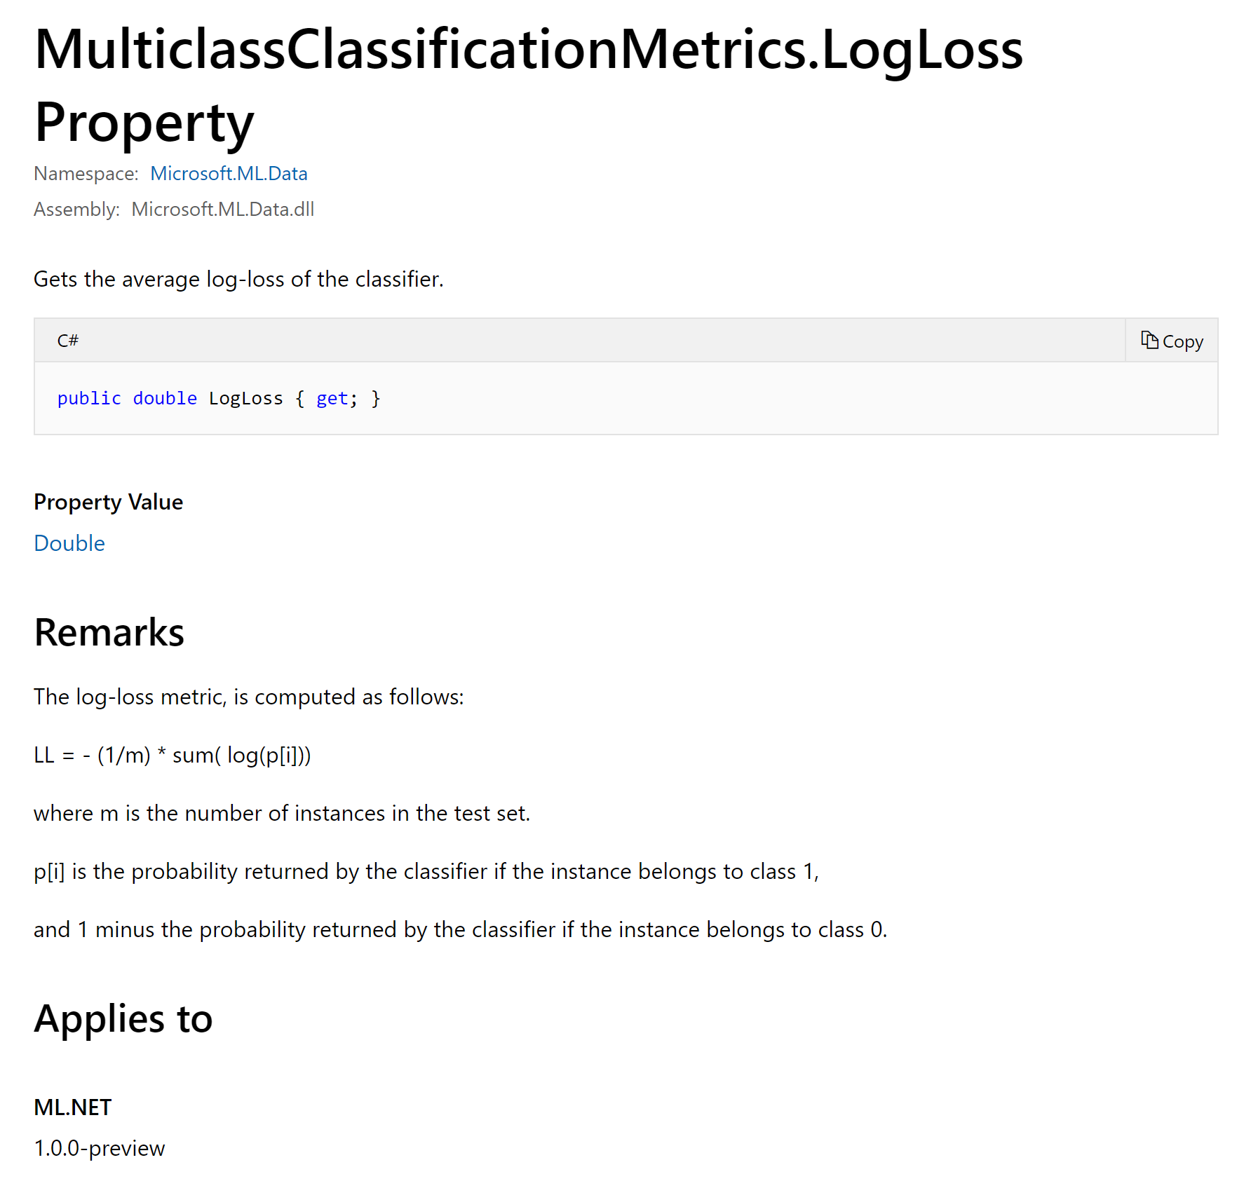Click the Applies to heading

(x=123, y=1018)
